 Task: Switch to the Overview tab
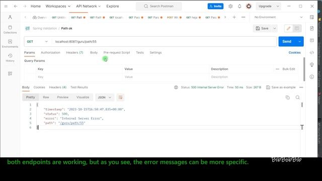point(40,18)
